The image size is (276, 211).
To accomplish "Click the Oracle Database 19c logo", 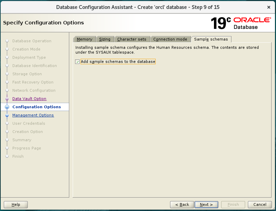I will pyautogui.click(x=241, y=23).
